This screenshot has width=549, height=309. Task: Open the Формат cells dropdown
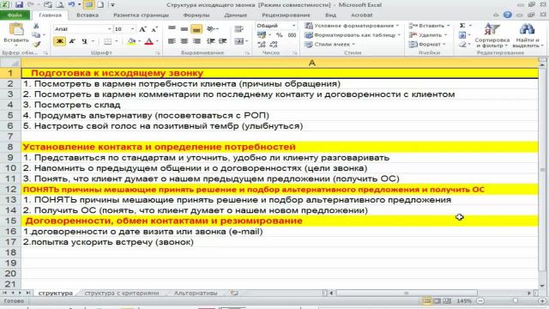point(427,45)
